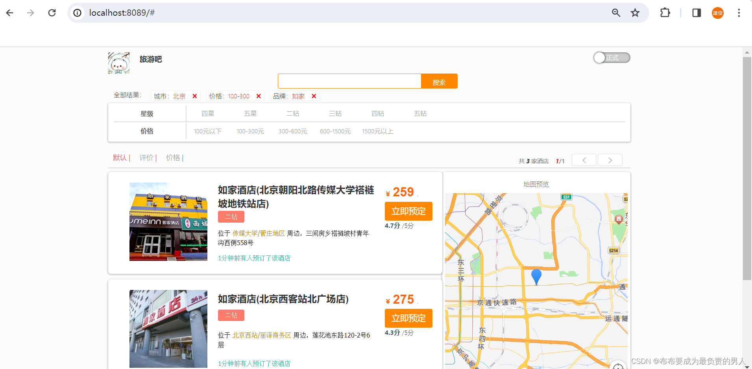Viewport: 752px width, 369px height.
Task: Click the 4.3分 rating text
Action: click(x=392, y=333)
